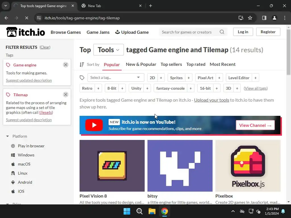
Task: Add Unity tag with plus button
Action: pyautogui.click(x=147, y=88)
